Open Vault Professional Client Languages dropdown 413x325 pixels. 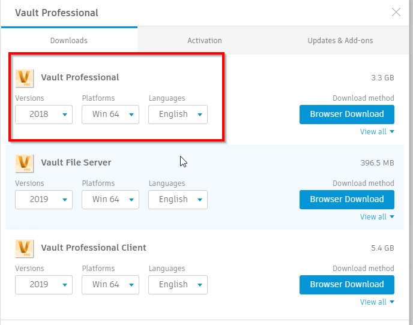tap(178, 285)
